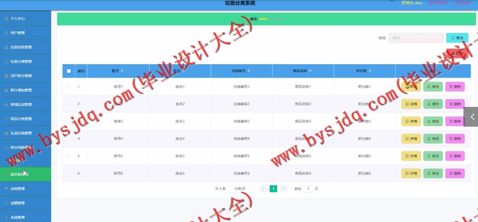This screenshot has width=478, height=222.
Task: Click the 退出登录 link in header
Action: pyautogui.click(x=462, y=3)
